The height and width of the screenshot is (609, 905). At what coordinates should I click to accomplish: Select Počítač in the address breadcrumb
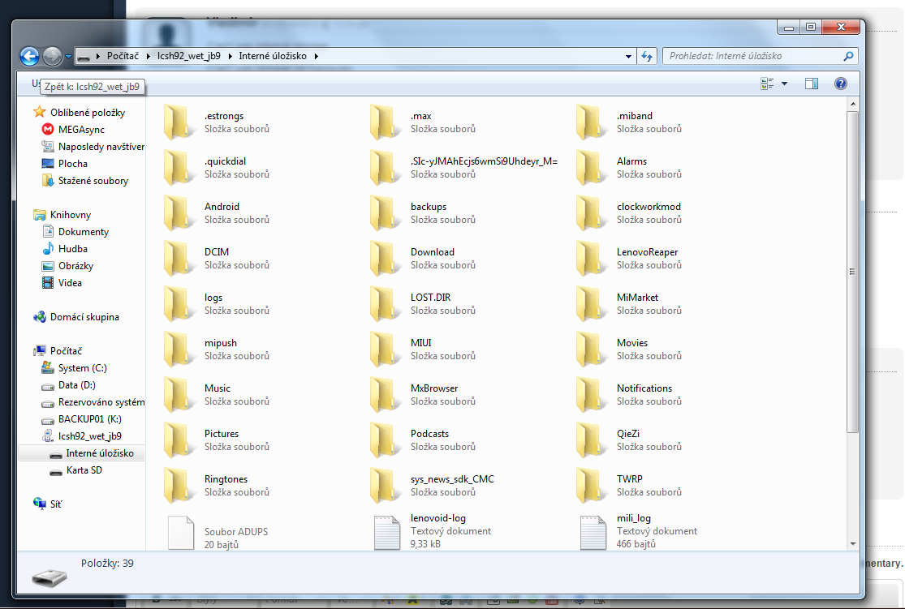click(x=123, y=56)
